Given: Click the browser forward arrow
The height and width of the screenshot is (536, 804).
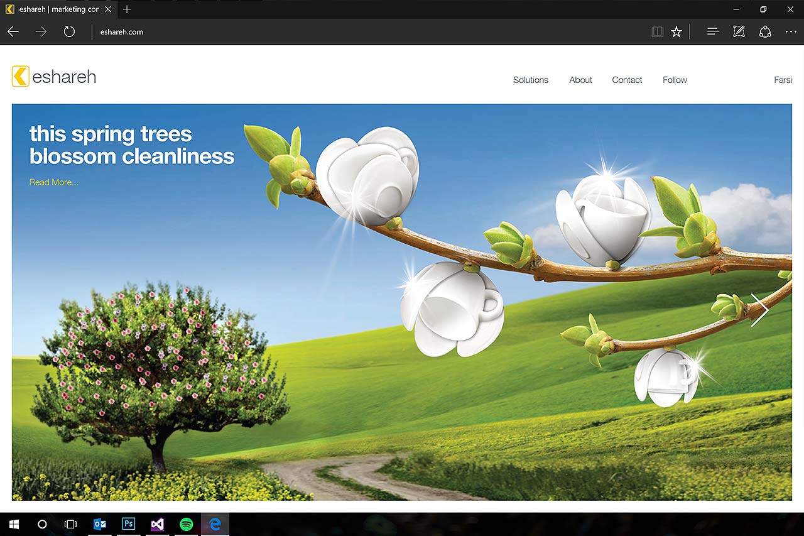Looking at the screenshot, I should (x=41, y=31).
